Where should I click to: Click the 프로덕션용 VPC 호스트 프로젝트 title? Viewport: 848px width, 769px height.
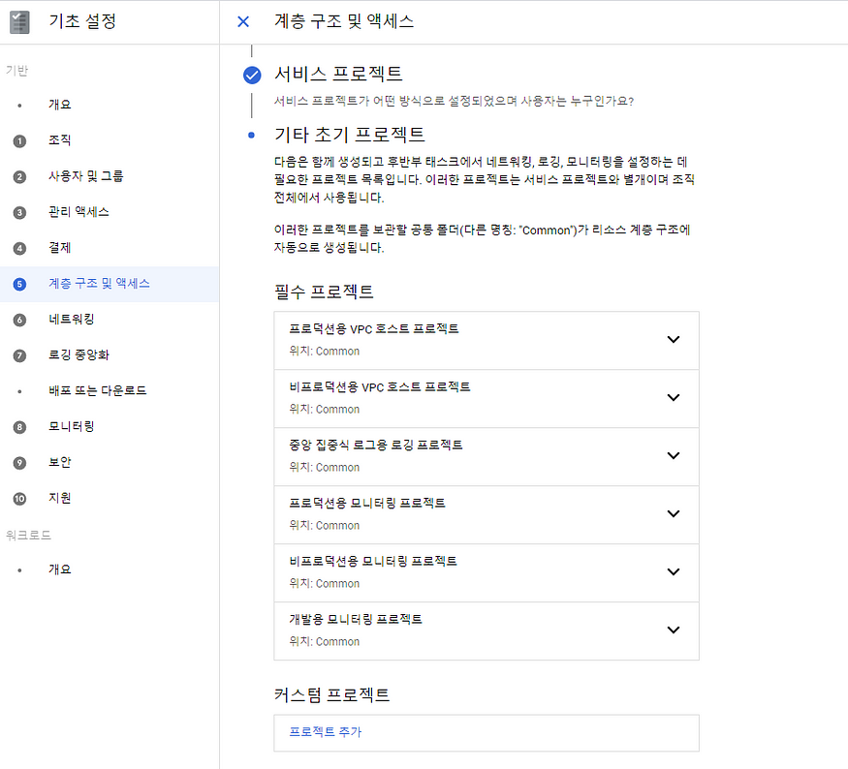[374, 328]
